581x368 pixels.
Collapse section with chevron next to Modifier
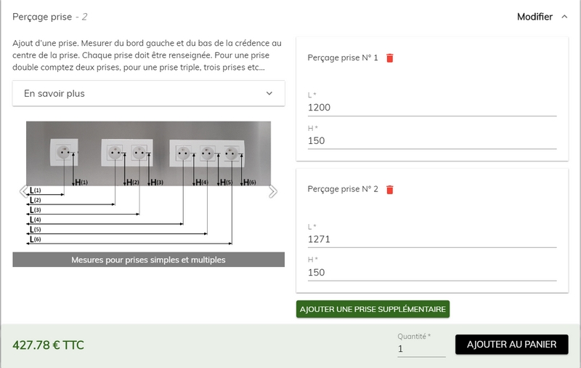click(565, 17)
